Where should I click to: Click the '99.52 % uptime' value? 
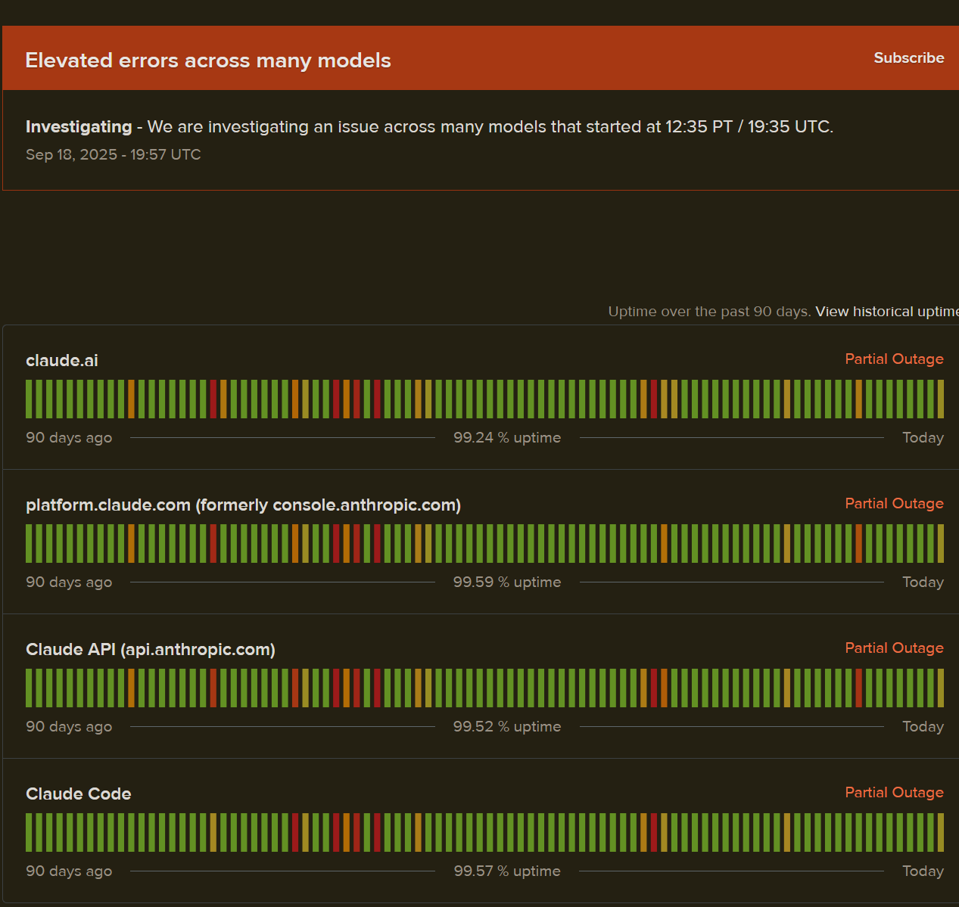tap(507, 727)
